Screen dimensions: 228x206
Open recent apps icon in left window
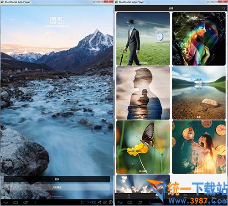26,202
